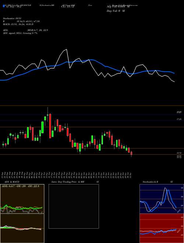Click the 'MACD: 15.91, 16.24, -0.33 D' line
This screenshot has width=184, height=243.
[x=18, y=24]
